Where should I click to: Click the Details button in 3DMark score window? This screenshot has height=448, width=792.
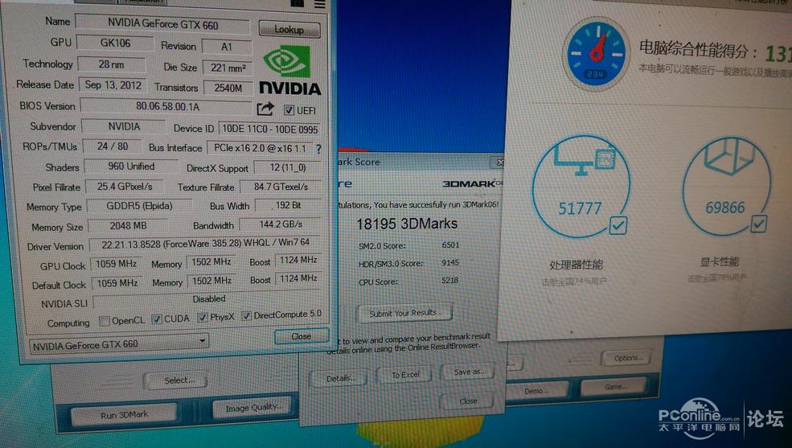(x=340, y=378)
